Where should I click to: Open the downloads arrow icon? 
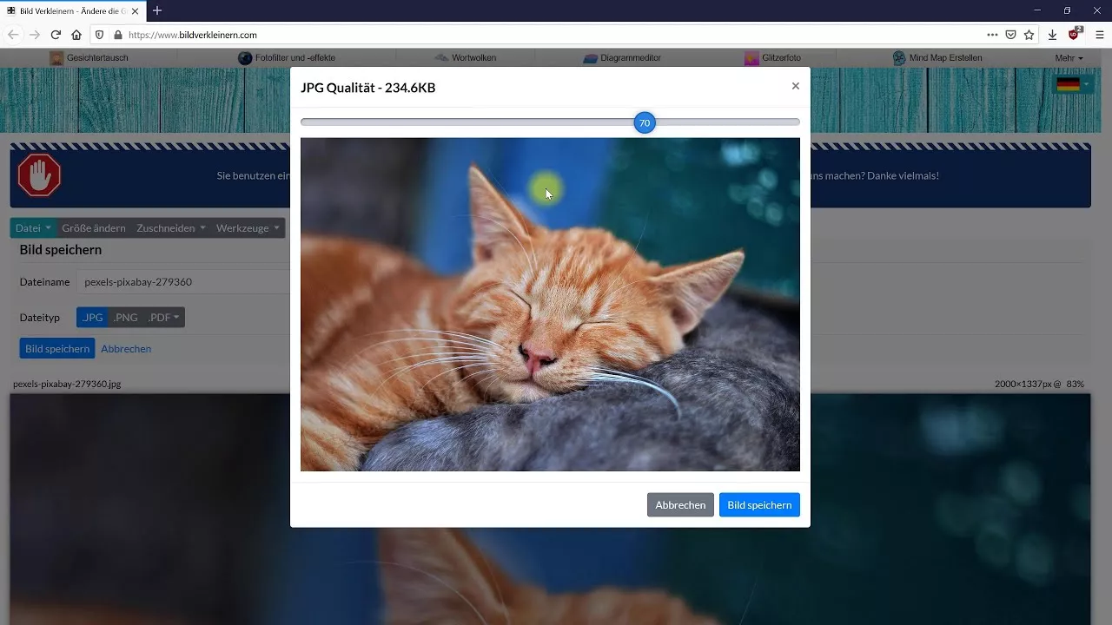(1052, 35)
